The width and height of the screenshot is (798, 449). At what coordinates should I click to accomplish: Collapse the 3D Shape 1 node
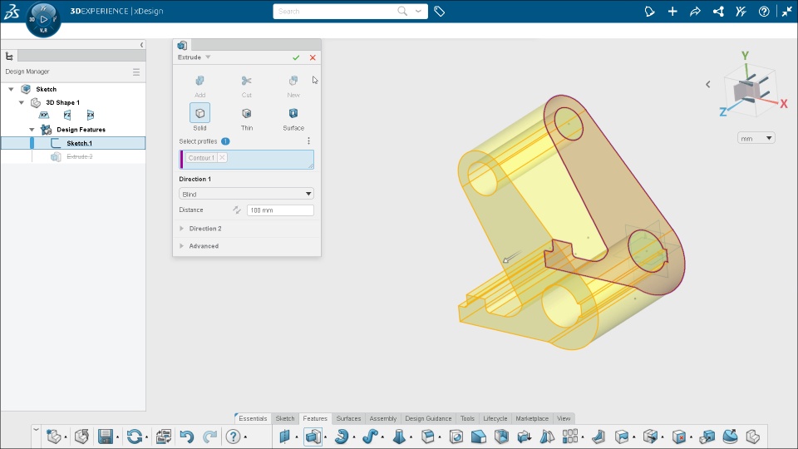[x=22, y=102]
